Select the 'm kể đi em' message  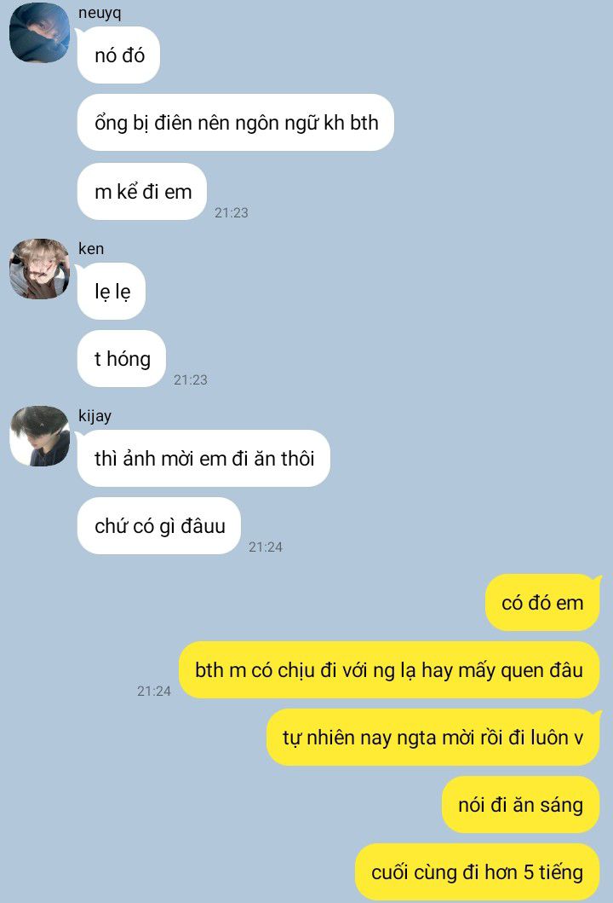pos(142,191)
